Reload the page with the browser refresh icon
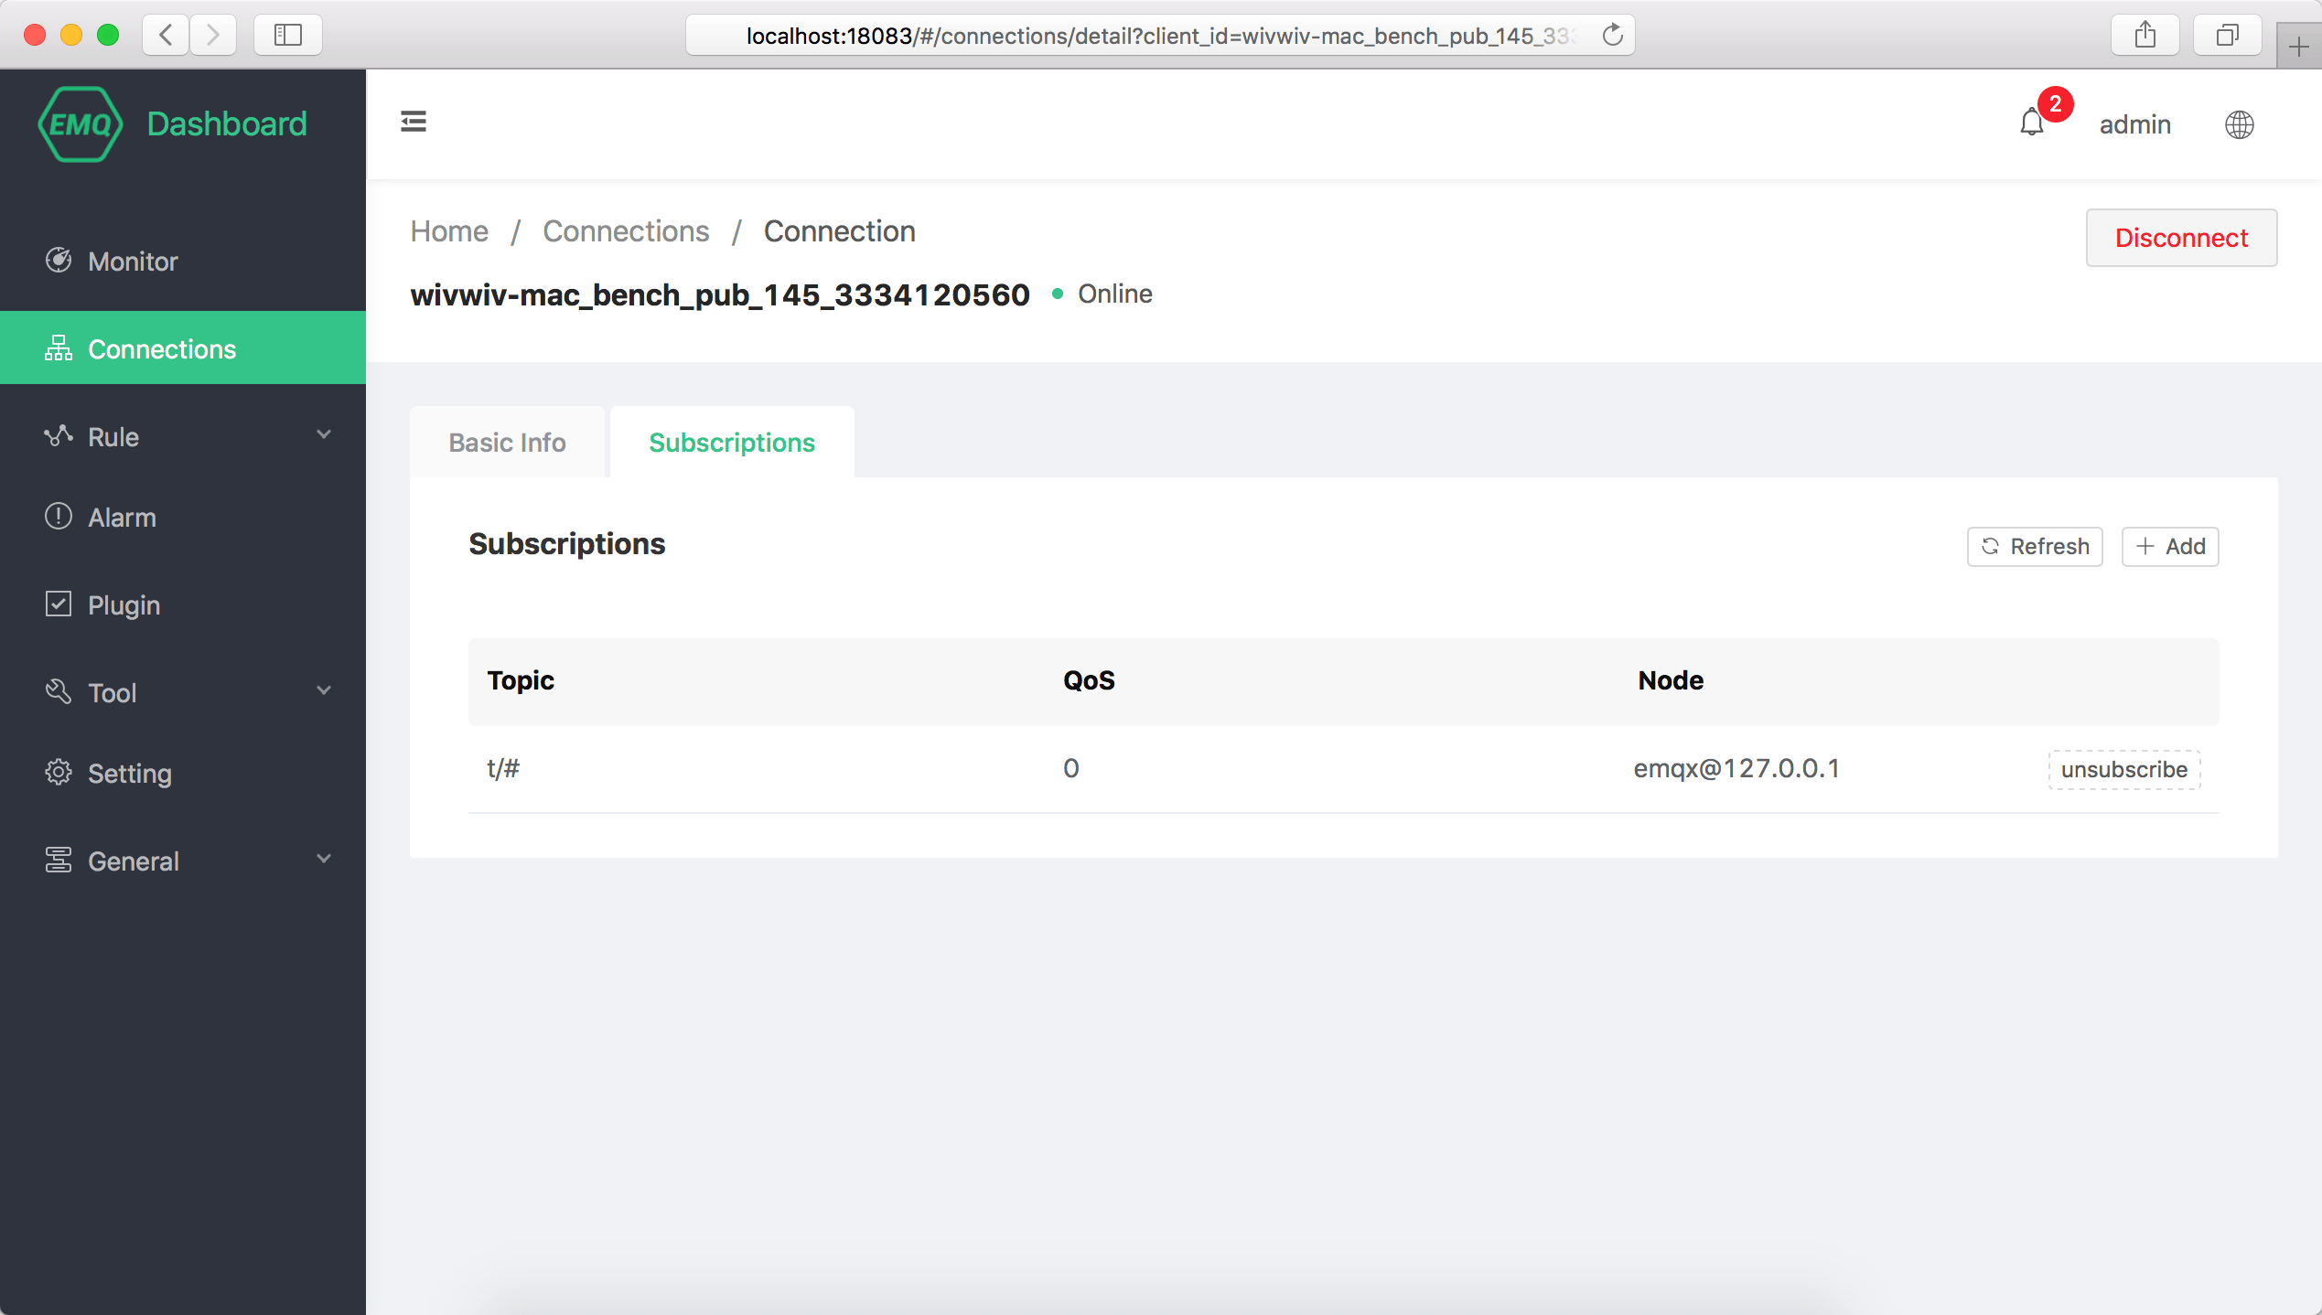Viewport: 2322px width, 1315px height. coord(1612,36)
